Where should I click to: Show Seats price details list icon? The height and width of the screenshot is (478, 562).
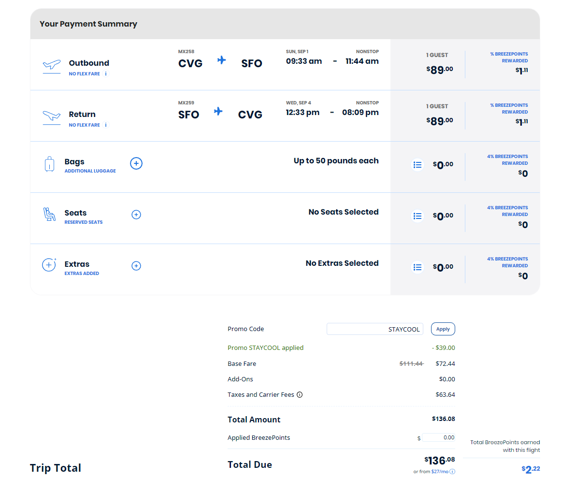click(x=418, y=216)
